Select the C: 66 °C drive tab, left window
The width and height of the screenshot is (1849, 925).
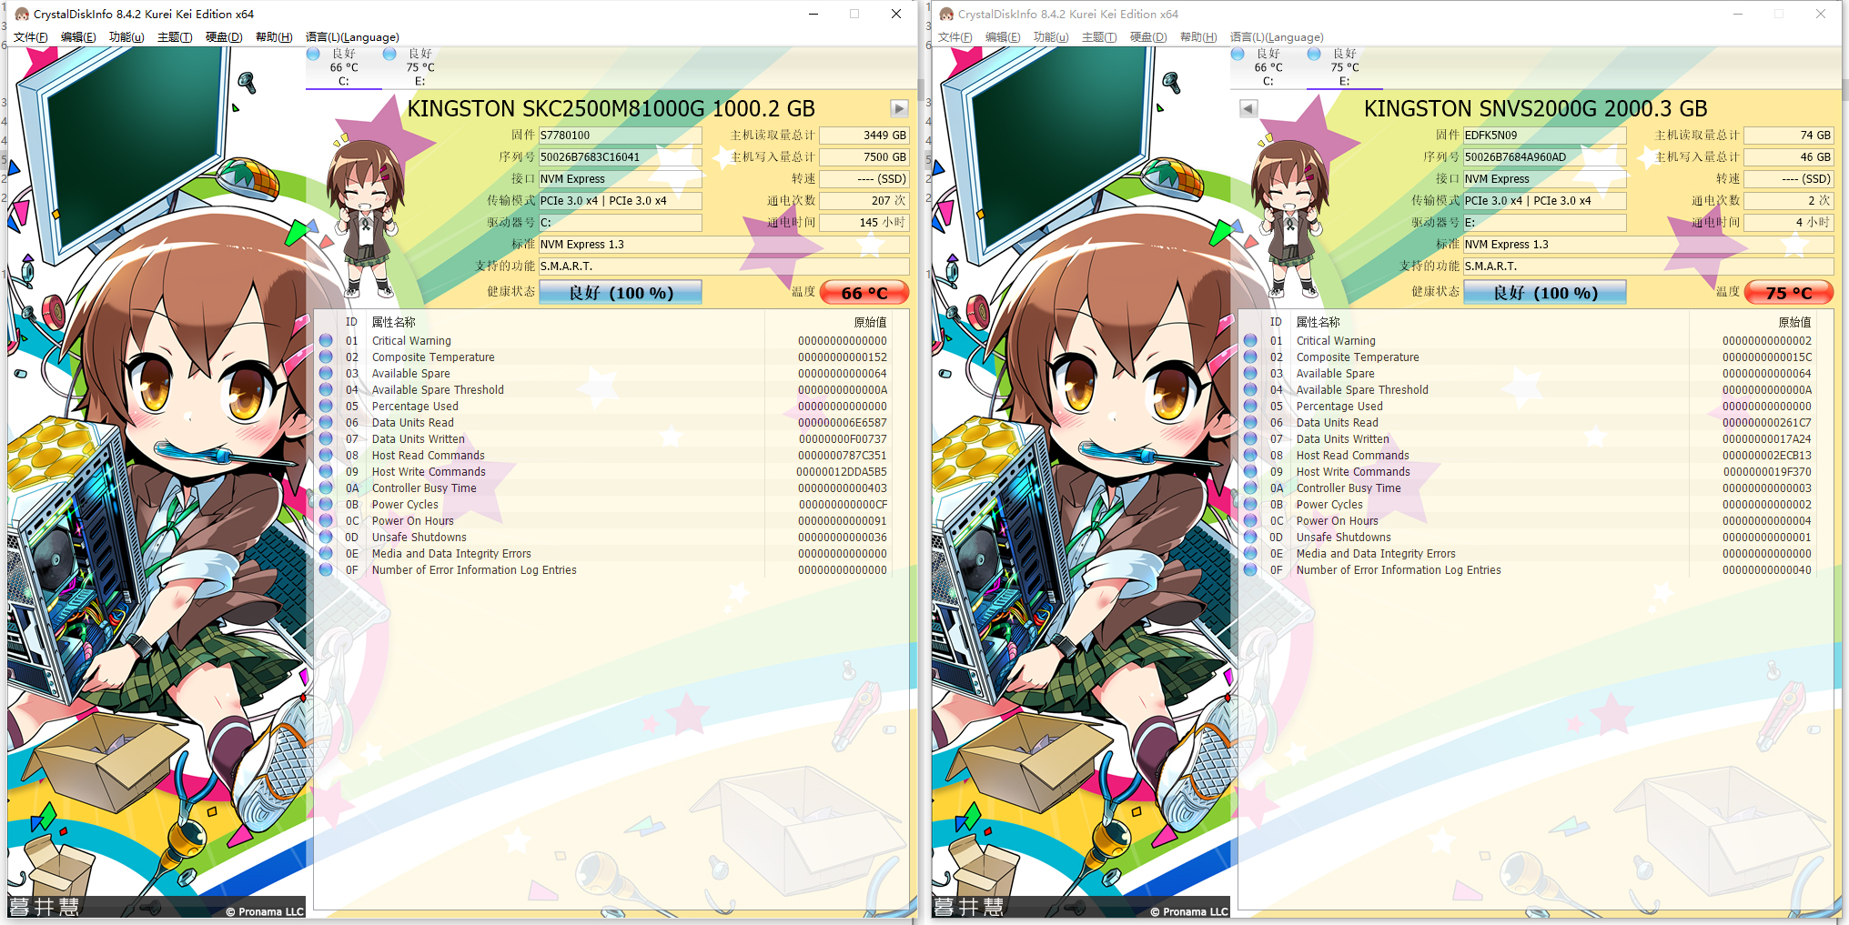[x=343, y=67]
